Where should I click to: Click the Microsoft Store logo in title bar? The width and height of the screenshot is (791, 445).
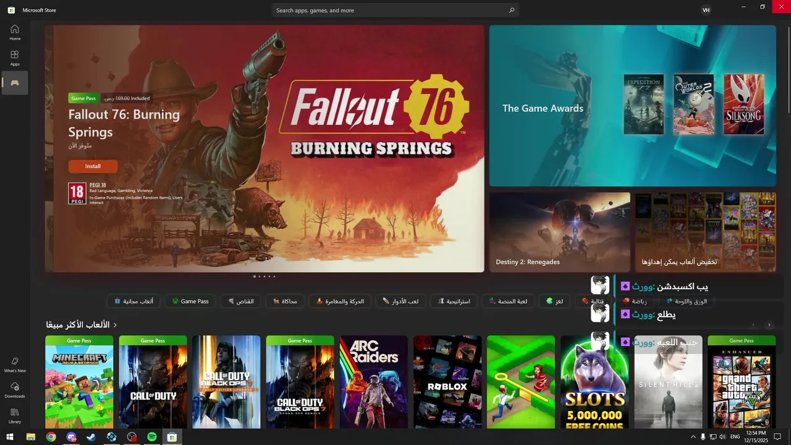click(x=11, y=10)
